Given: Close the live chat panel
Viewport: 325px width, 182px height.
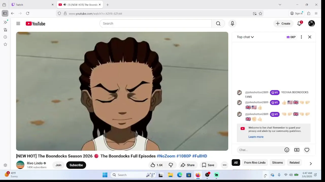Looking at the screenshot, I should pyautogui.click(x=310, y=37).
